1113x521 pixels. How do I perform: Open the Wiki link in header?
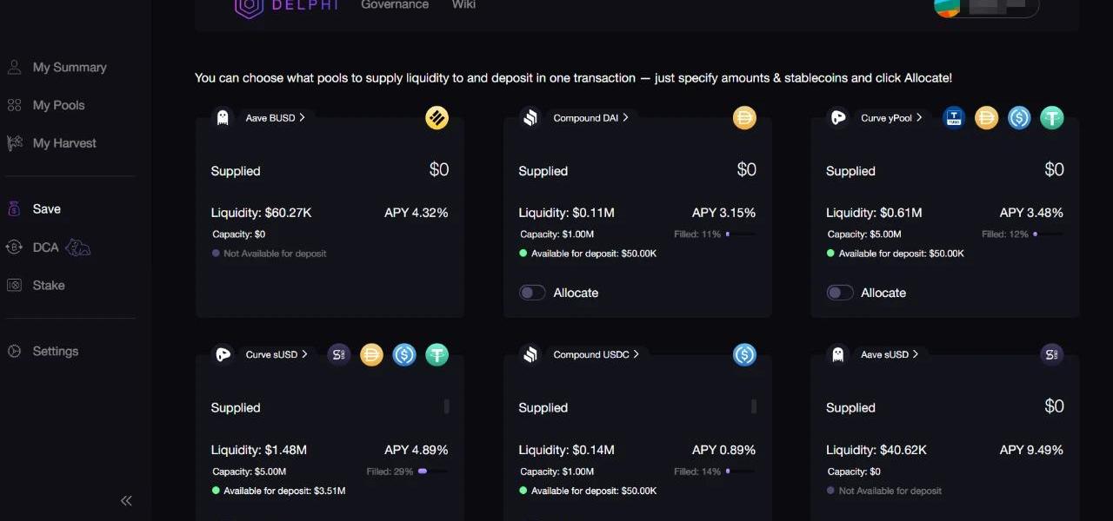point(463,5)
